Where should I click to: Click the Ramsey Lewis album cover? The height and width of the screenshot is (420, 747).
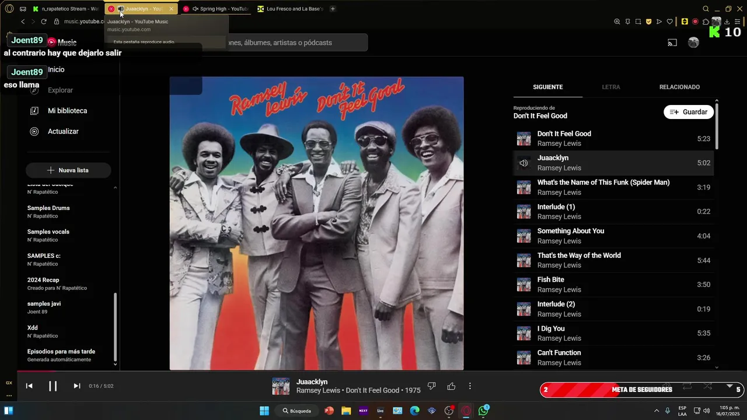coord(316,223)
